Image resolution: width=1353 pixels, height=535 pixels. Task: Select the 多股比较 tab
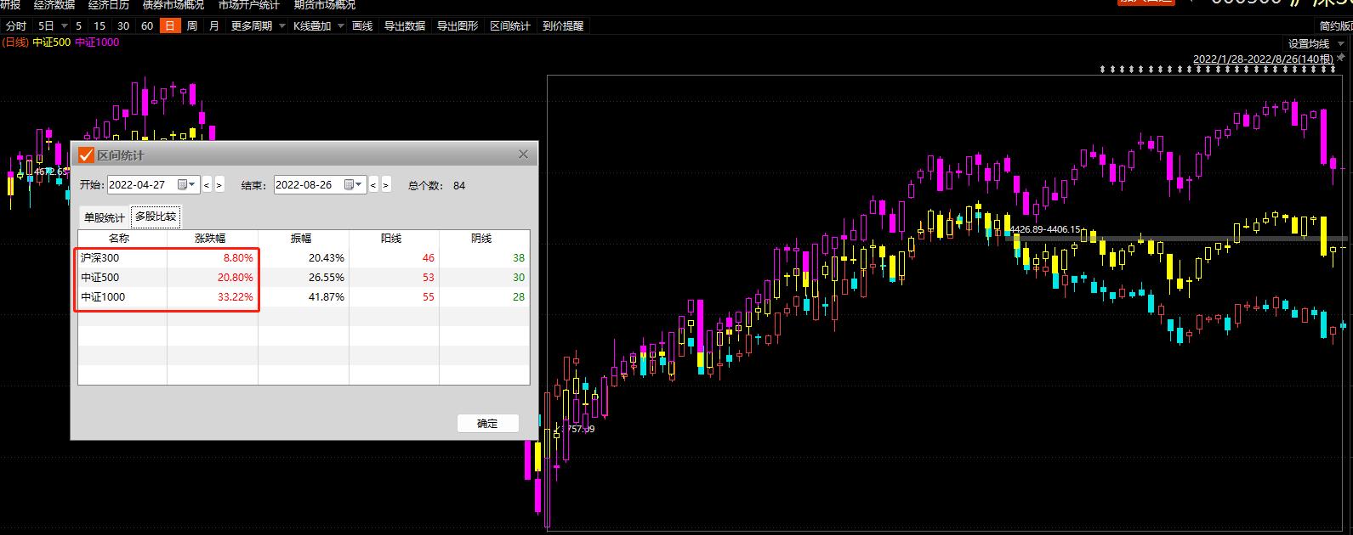click(x=156, y=217)
